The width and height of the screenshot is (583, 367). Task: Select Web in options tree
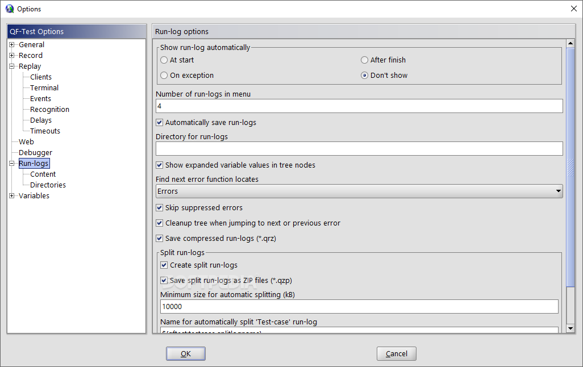[26, 141]
